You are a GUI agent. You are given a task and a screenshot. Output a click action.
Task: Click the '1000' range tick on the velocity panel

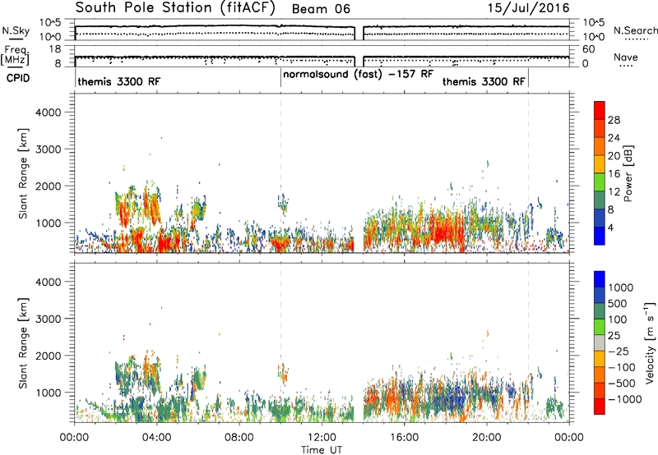(48, 393)
